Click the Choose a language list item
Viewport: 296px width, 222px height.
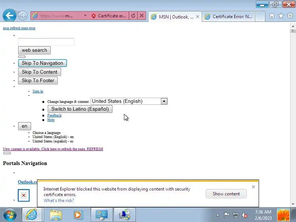47,133
